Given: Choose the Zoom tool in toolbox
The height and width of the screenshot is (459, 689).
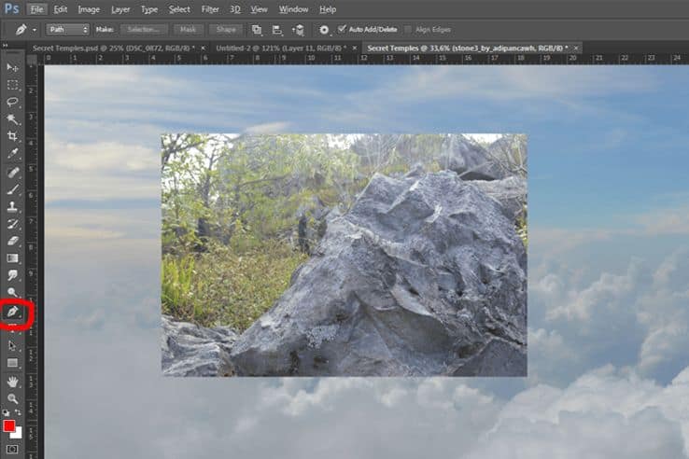Looking at the screenshot, I should tap(12, 398).
